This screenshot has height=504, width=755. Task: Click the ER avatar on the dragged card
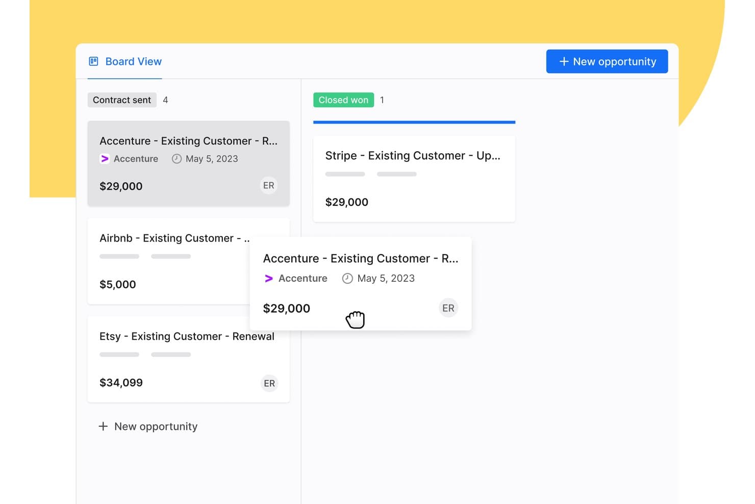coord(448,308)
